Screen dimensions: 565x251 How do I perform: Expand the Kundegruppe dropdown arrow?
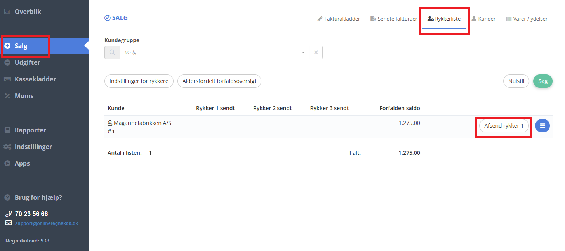(x=303, y=52)
